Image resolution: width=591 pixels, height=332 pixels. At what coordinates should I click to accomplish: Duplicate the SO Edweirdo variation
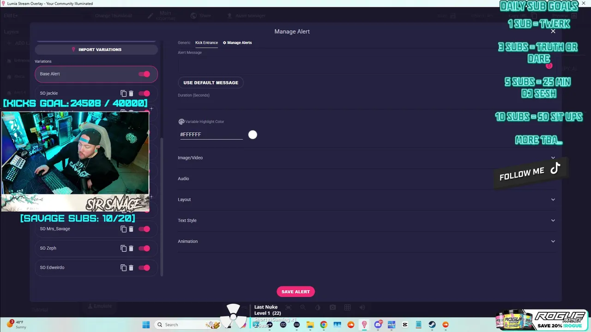123,267
